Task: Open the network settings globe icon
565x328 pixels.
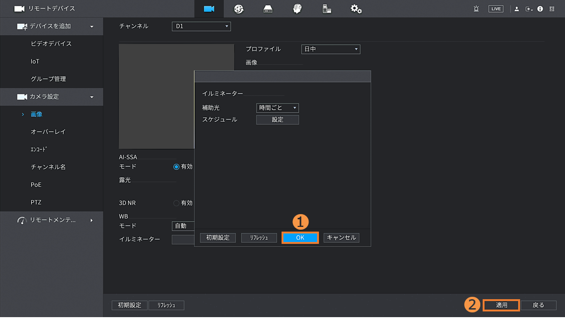Action: tap(238, 9)
